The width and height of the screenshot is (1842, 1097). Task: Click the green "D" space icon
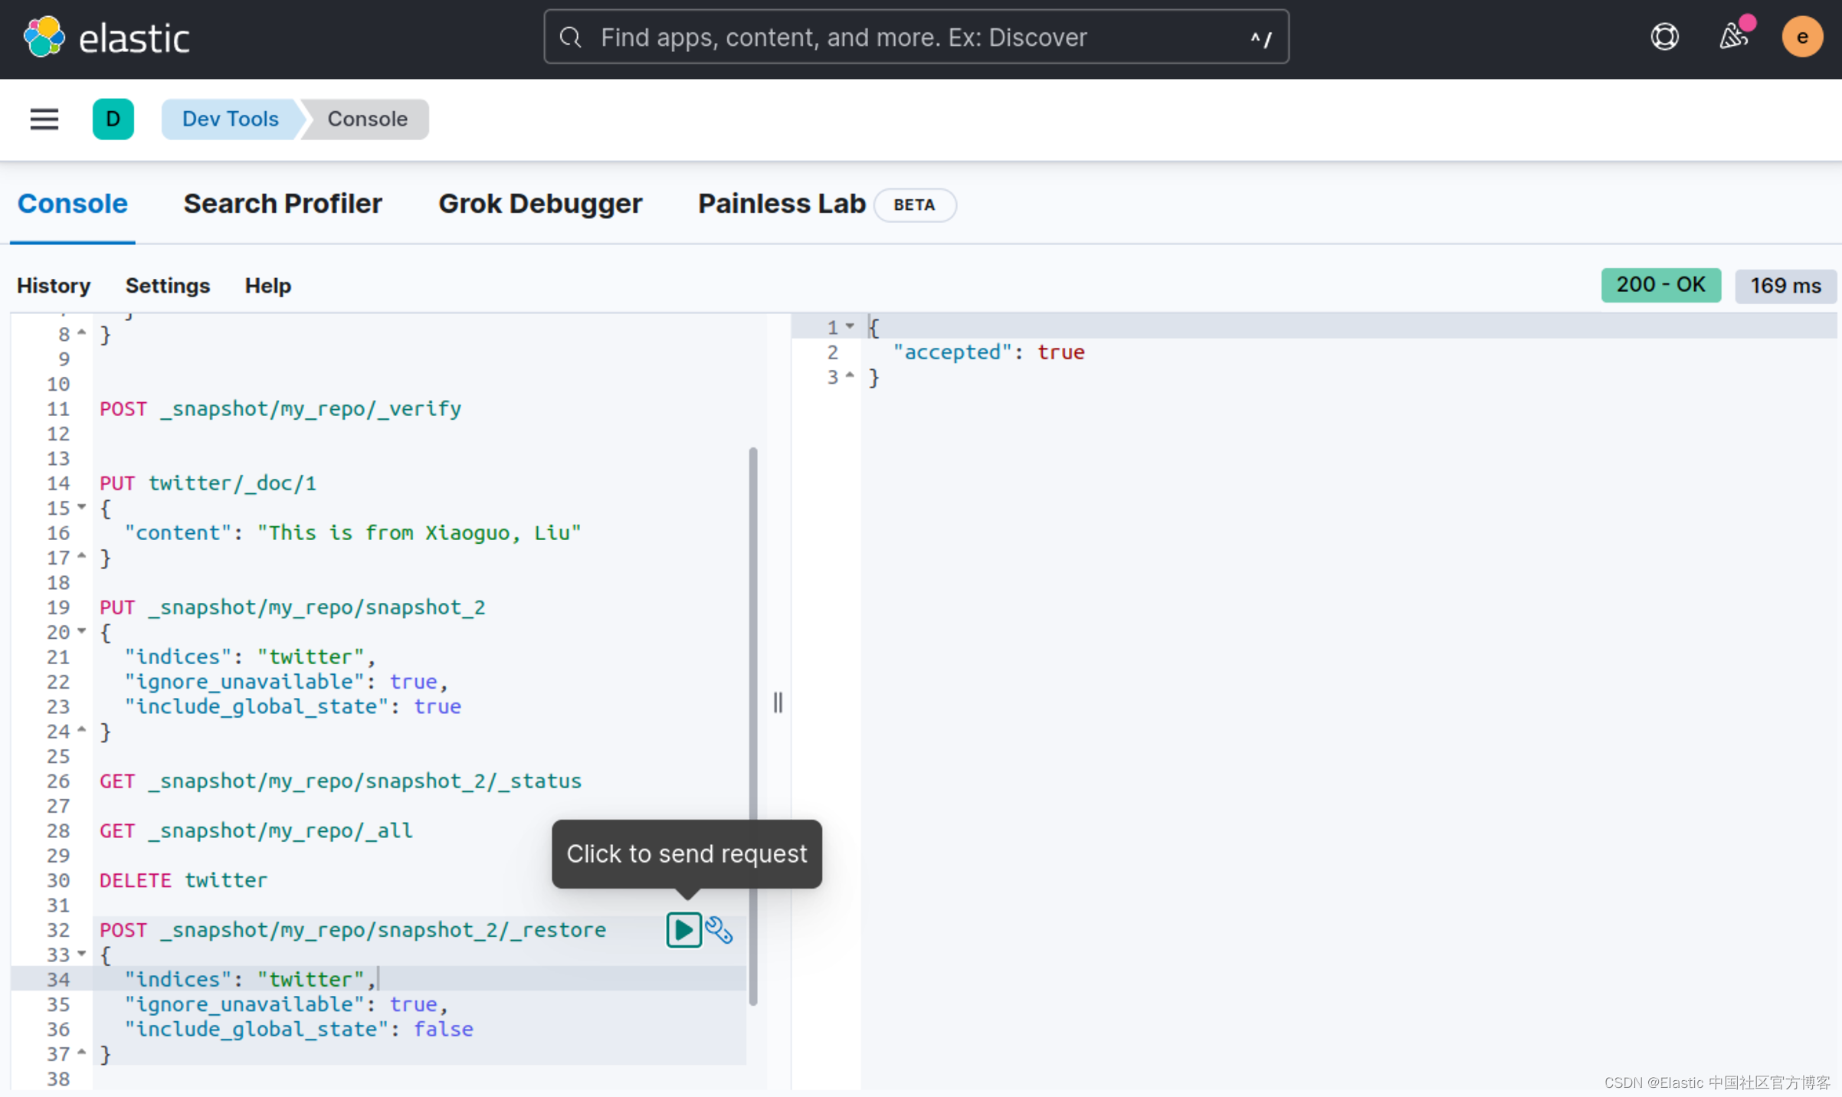[x=113, y=119]
